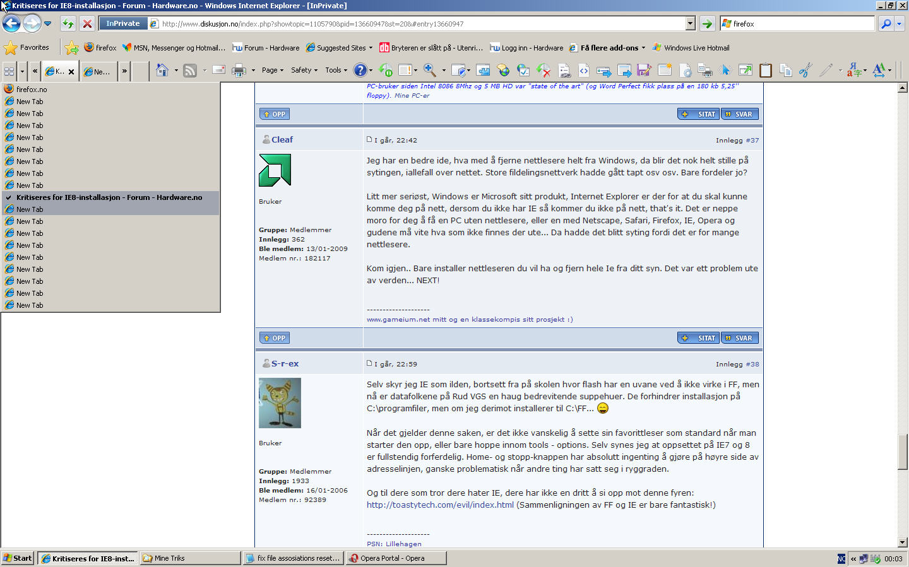Click the Read Mail icon

(x=218, y=70)
